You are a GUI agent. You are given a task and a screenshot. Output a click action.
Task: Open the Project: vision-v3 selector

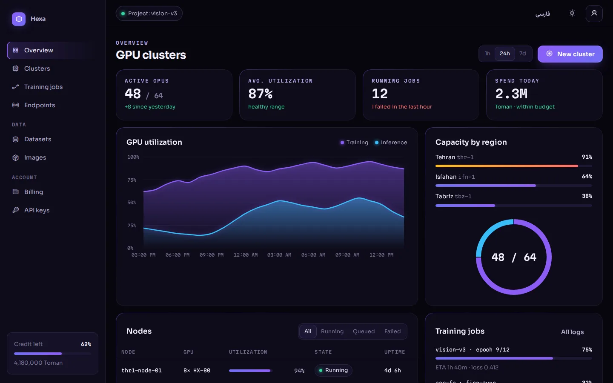(x=149, y=14)
